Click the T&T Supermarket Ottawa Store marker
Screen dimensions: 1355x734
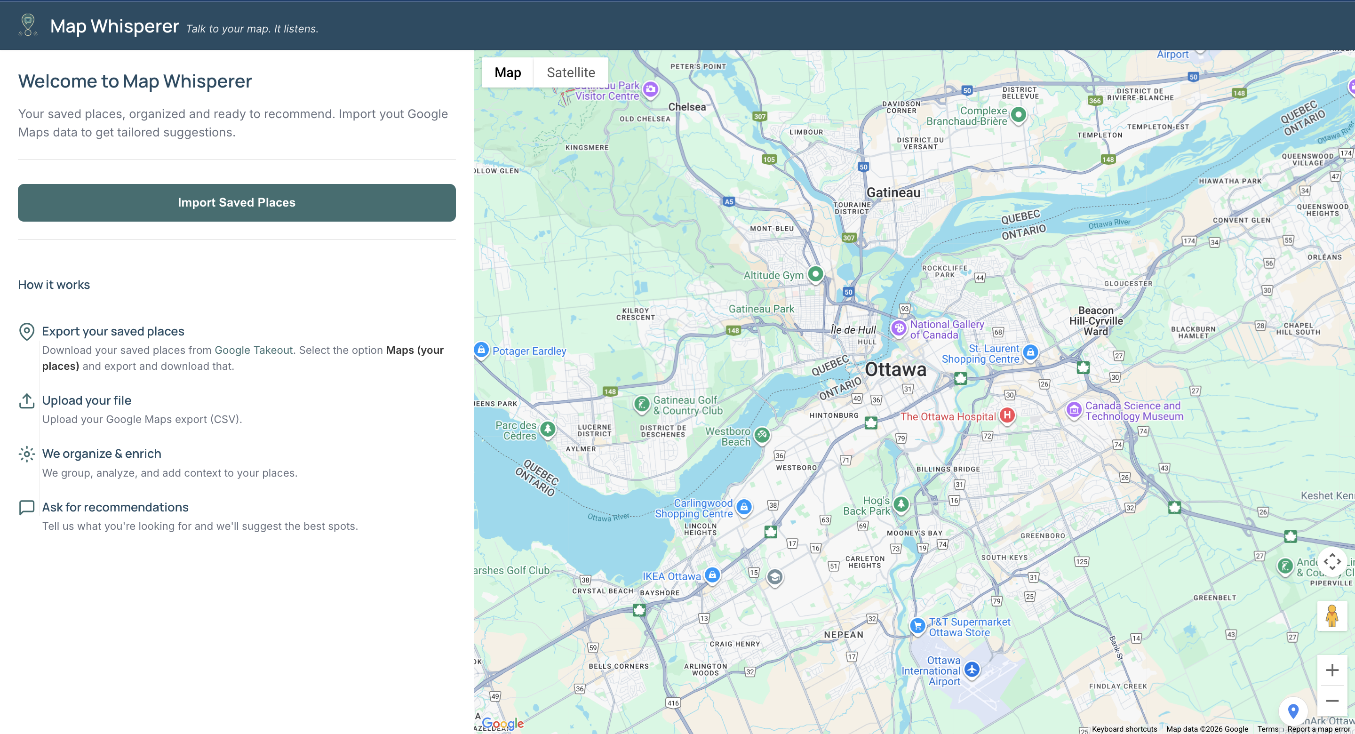pyautogui.click(x=917, y=626)
